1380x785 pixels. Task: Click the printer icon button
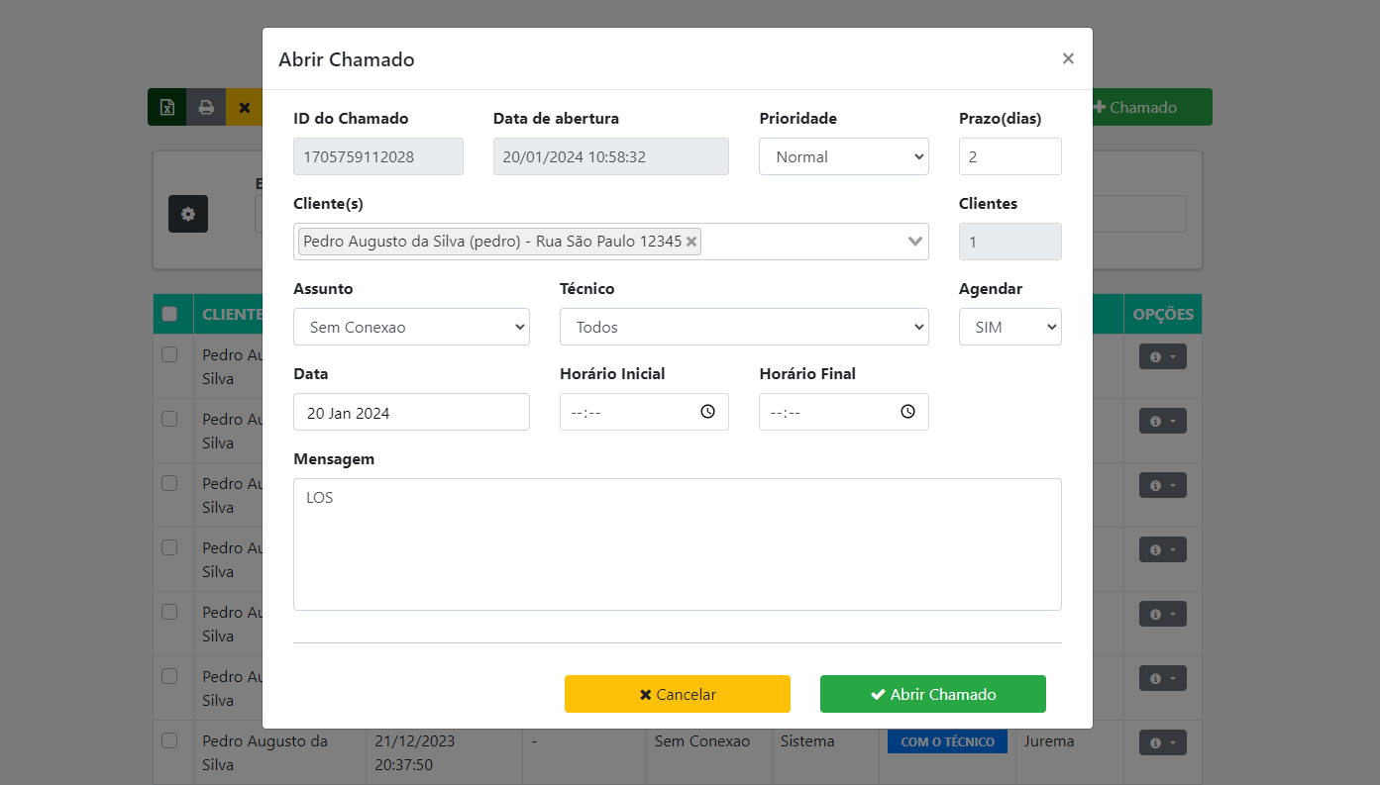click(206, 108)
